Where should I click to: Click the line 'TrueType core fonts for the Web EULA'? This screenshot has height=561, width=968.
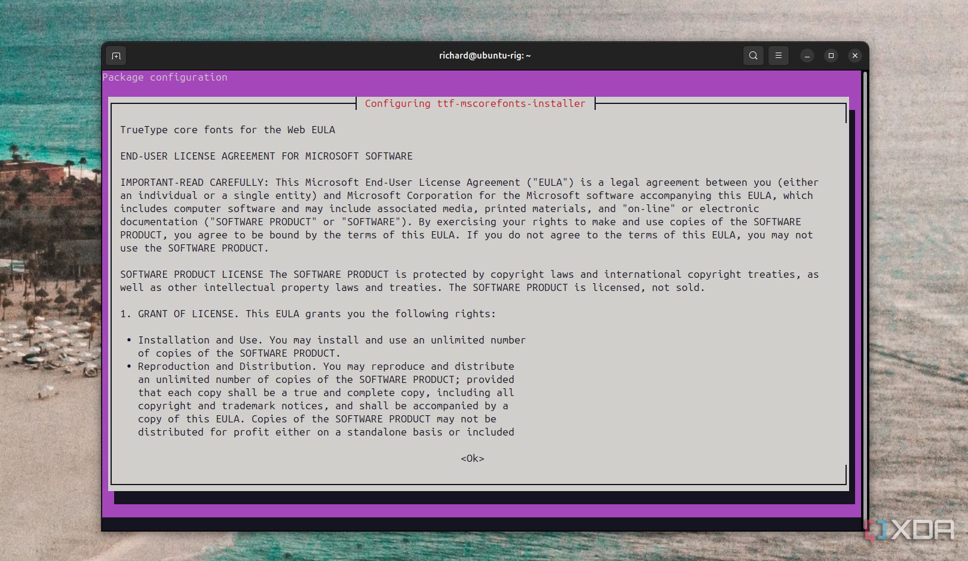pos(228,130)
